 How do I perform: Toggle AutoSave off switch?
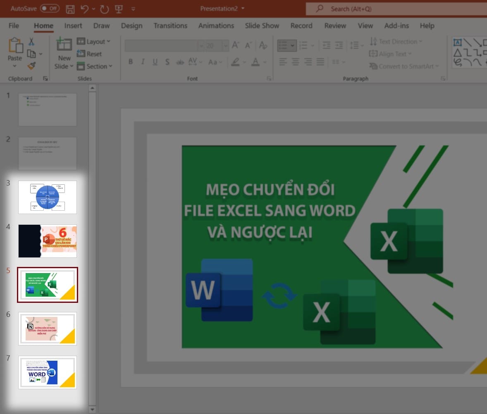(x=50, y=8)
